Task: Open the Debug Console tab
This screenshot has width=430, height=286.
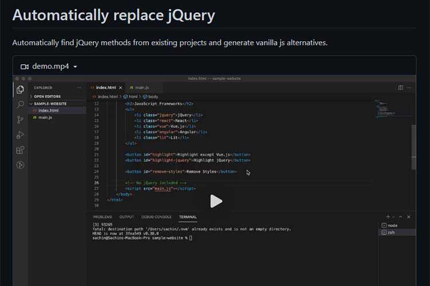Action: pos(156,217)
